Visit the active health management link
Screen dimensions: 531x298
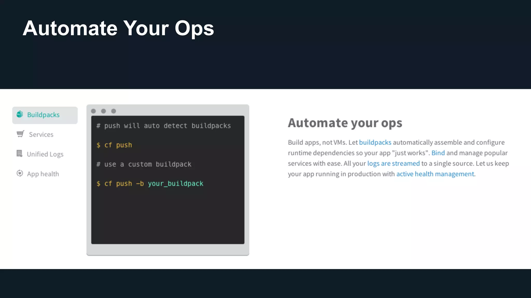(x=435, y=174)
